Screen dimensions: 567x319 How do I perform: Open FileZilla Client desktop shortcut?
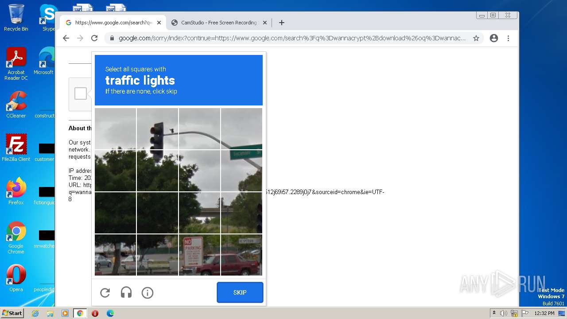tap(16, 148)
